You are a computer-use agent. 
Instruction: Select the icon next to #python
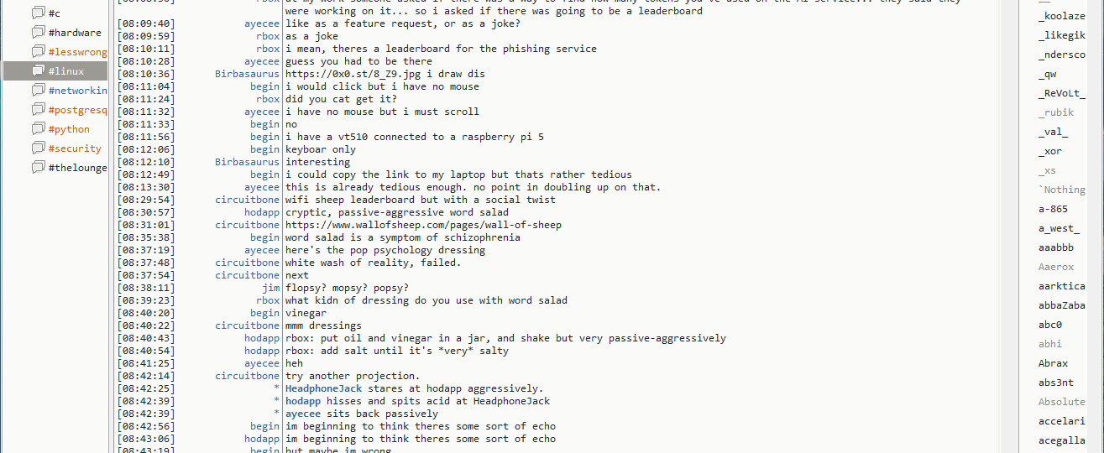(38, 128)
